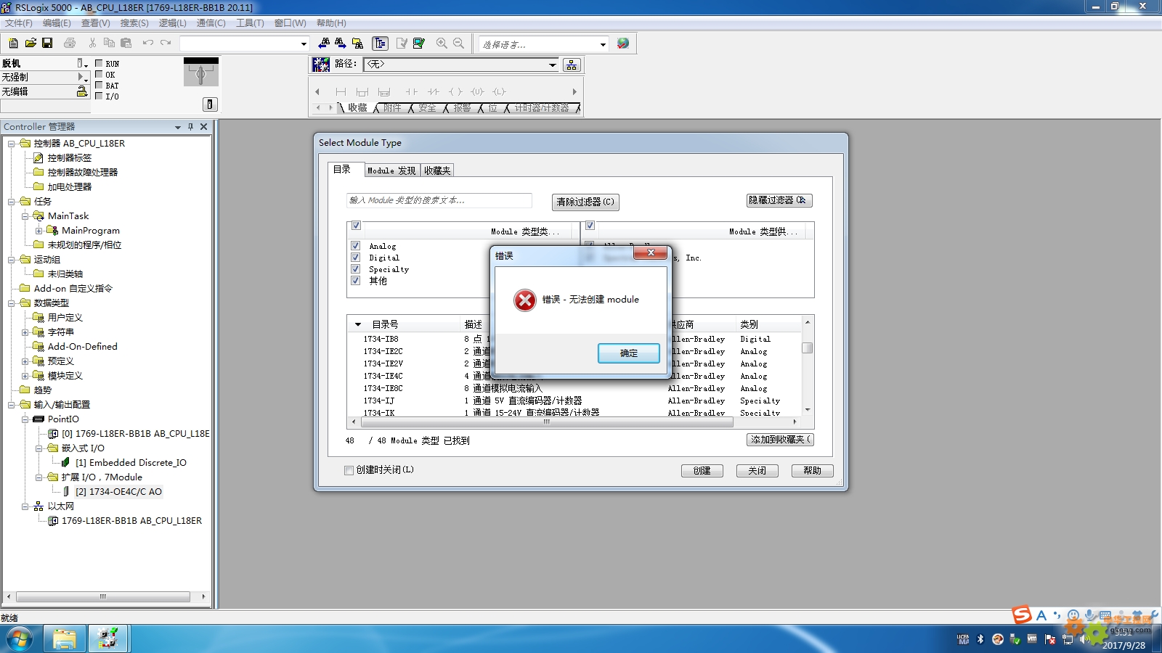This screenshot has width=1162, height=653.
Task: Click the globe icon beside language selector
Action: click(622, 44)
